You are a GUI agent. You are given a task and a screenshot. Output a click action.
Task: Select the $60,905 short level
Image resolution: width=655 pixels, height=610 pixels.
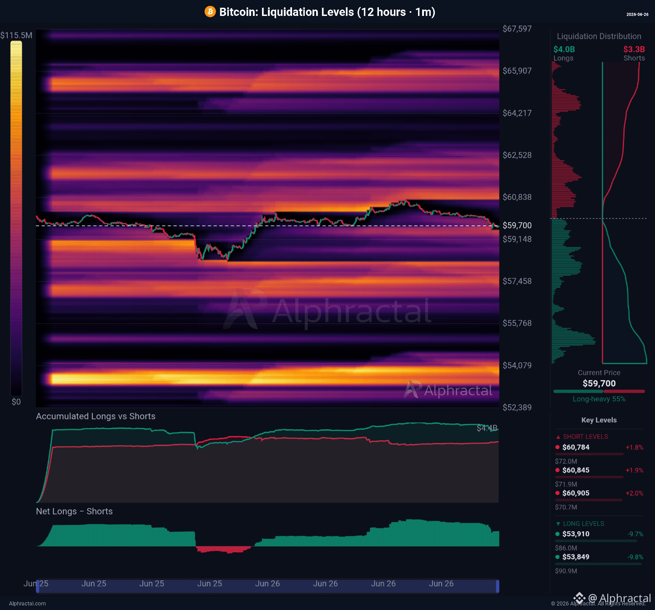click(x=576, y=493)
